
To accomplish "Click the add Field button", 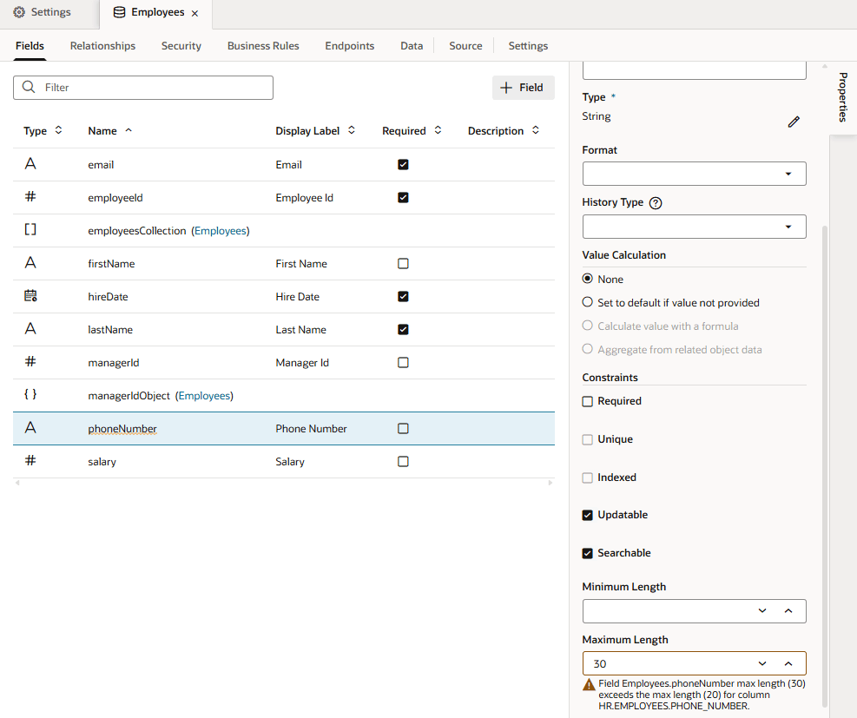I will (523, 88).
